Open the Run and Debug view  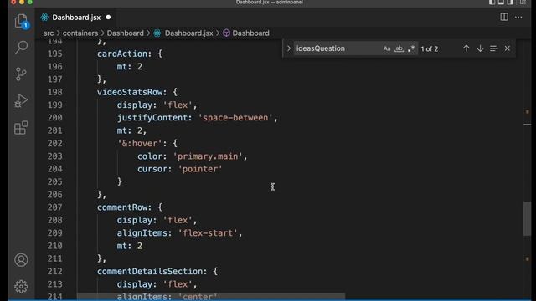pyautogui.click(x=21, y=101)
